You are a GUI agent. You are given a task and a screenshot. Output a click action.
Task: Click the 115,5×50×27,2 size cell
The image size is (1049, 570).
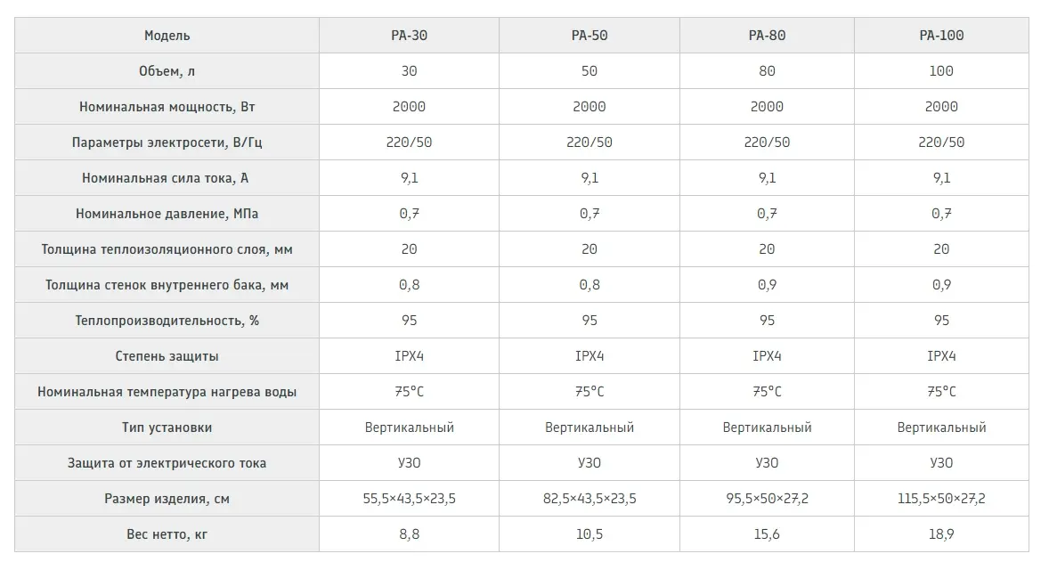click(941, 499)
